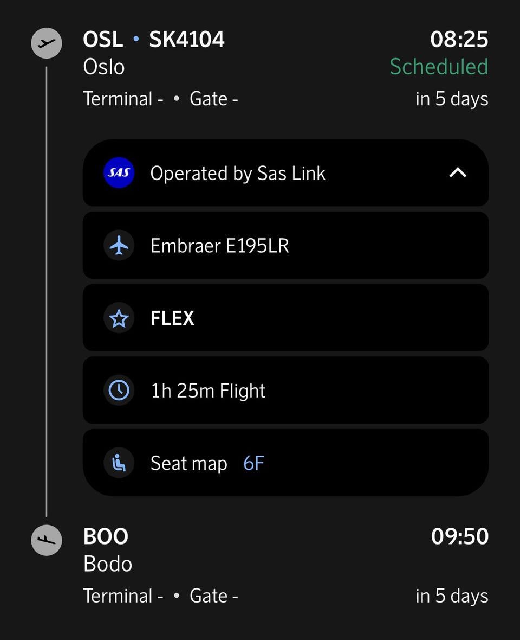Click the SK4104 flight number
This screenshot has width=520, height=640.
187,40
